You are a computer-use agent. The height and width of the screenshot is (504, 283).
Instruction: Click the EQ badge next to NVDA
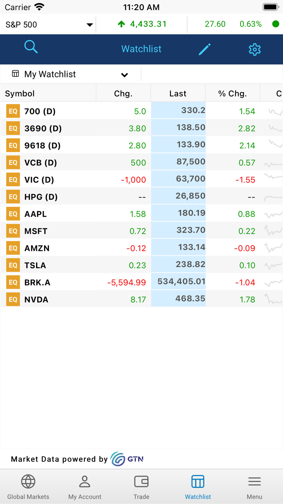[13, 299]
